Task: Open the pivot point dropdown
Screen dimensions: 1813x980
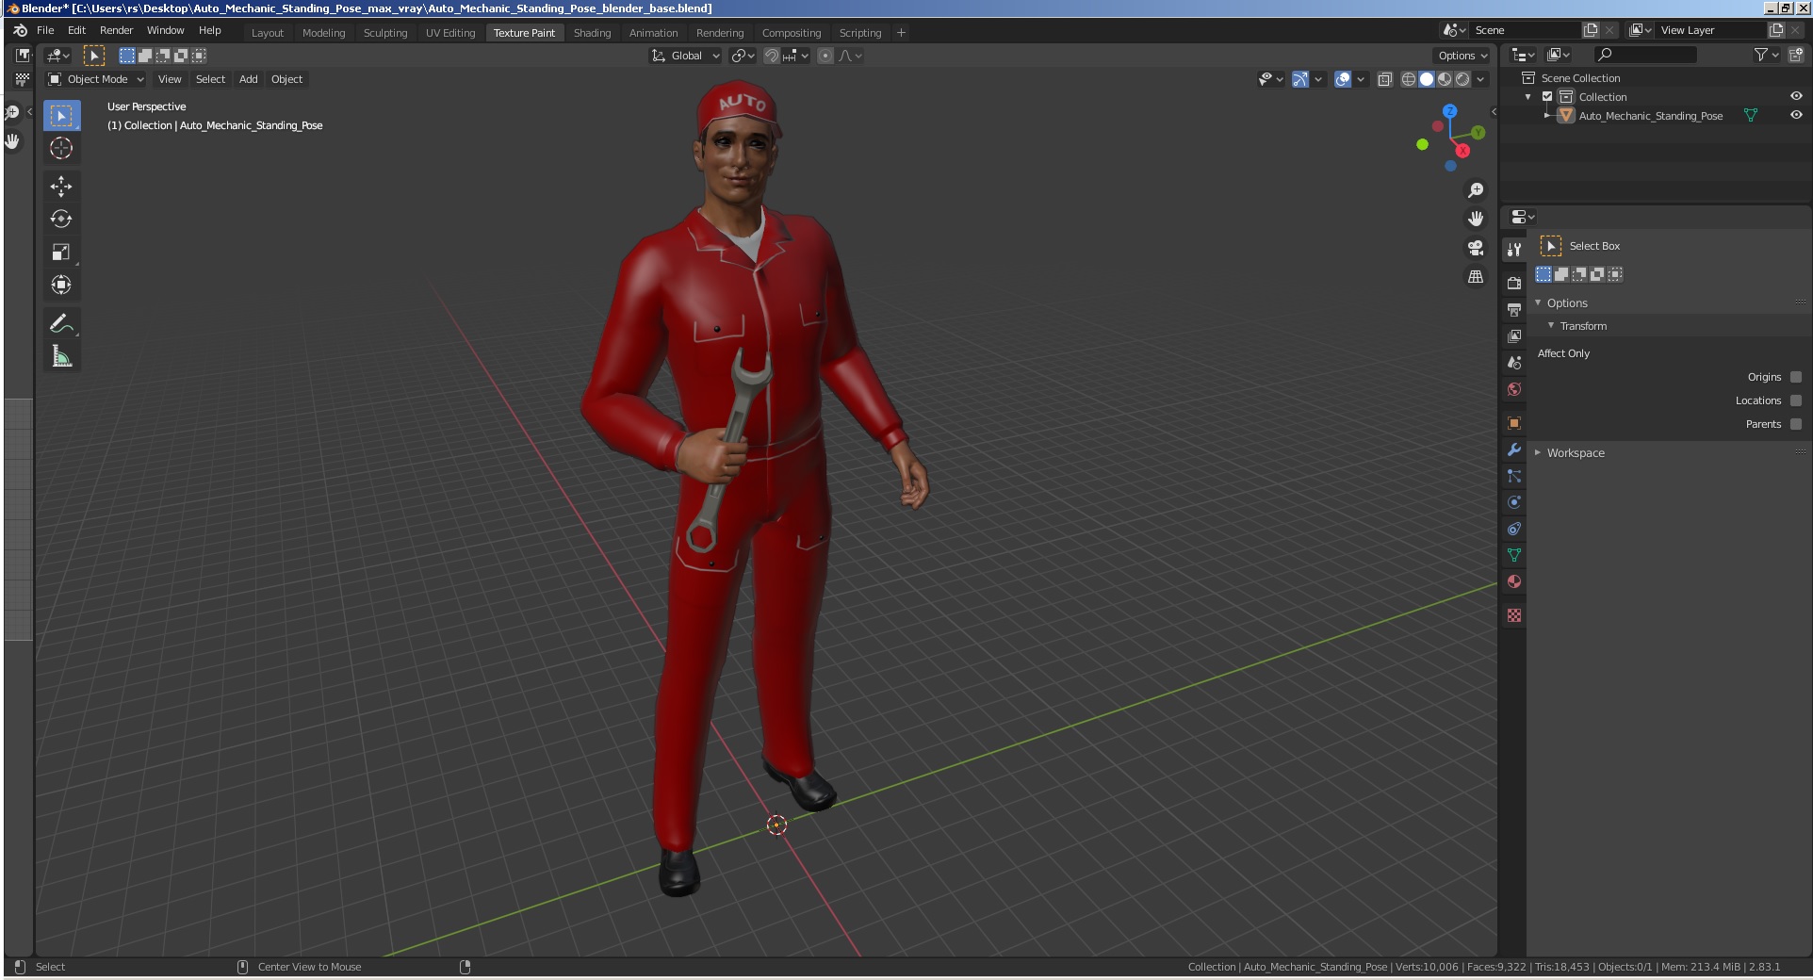Action: click(743, 56)
